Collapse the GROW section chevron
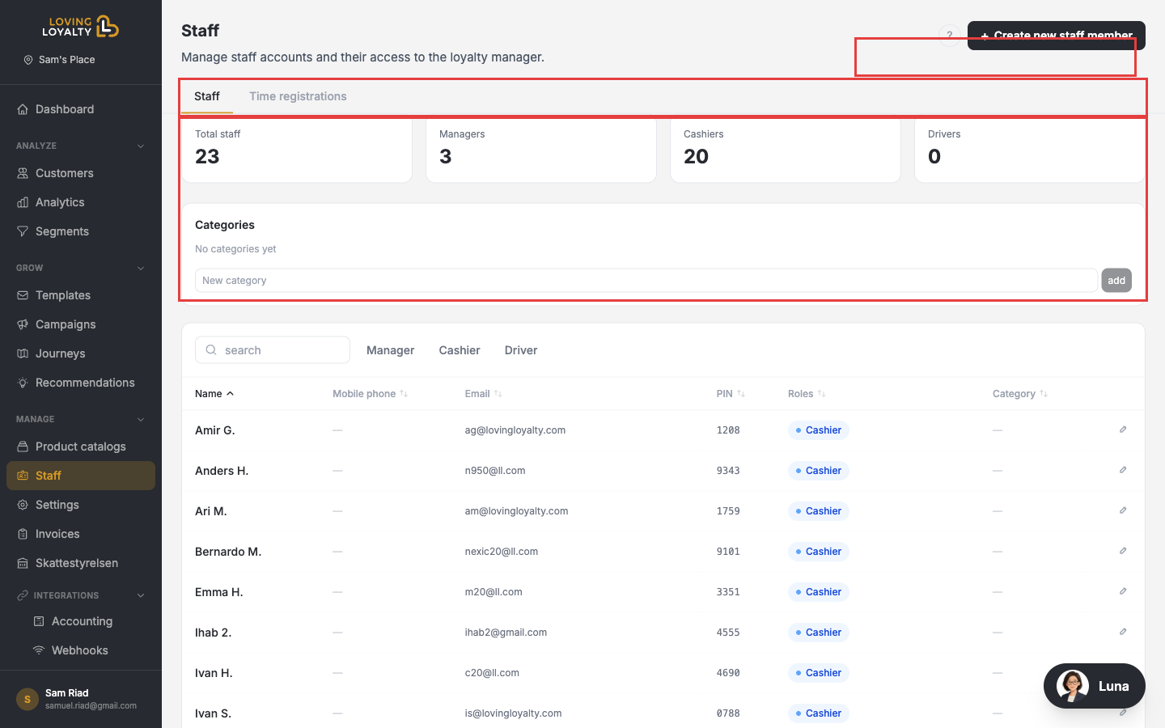Screen dimensions: 1165x728 pyautogui.click(x=141, y=269)
